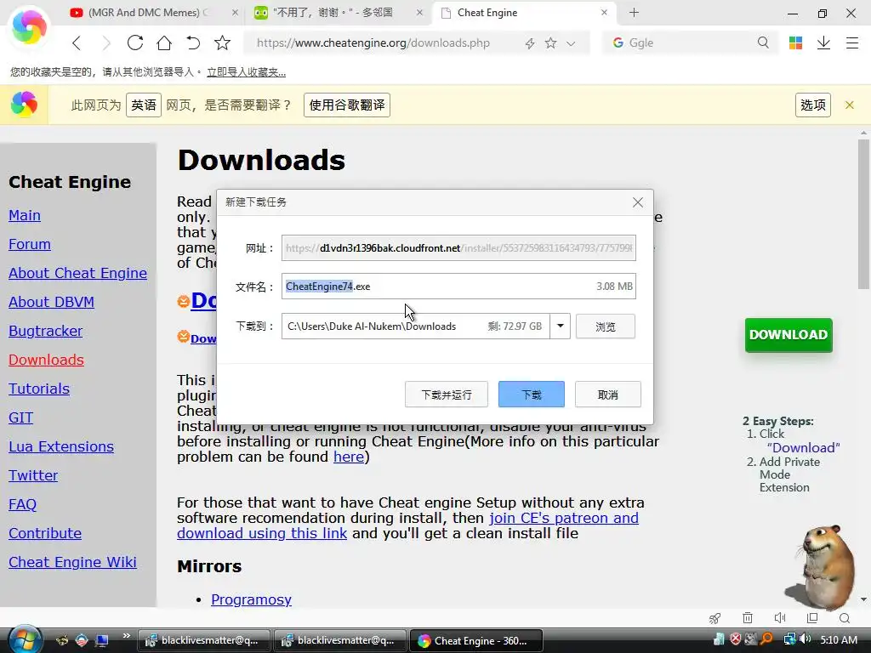Click the 浏览 browse button
The width and height of the screenshot is (871, 653).
pos(605,326)
